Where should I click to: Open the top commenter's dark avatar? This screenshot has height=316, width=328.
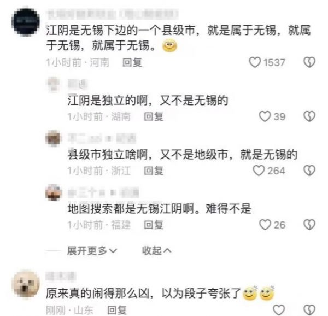click(26, 22)
